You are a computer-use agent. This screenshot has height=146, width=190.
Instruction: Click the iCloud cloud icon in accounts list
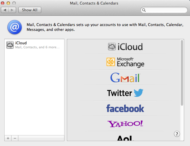[x=10, y=45]
